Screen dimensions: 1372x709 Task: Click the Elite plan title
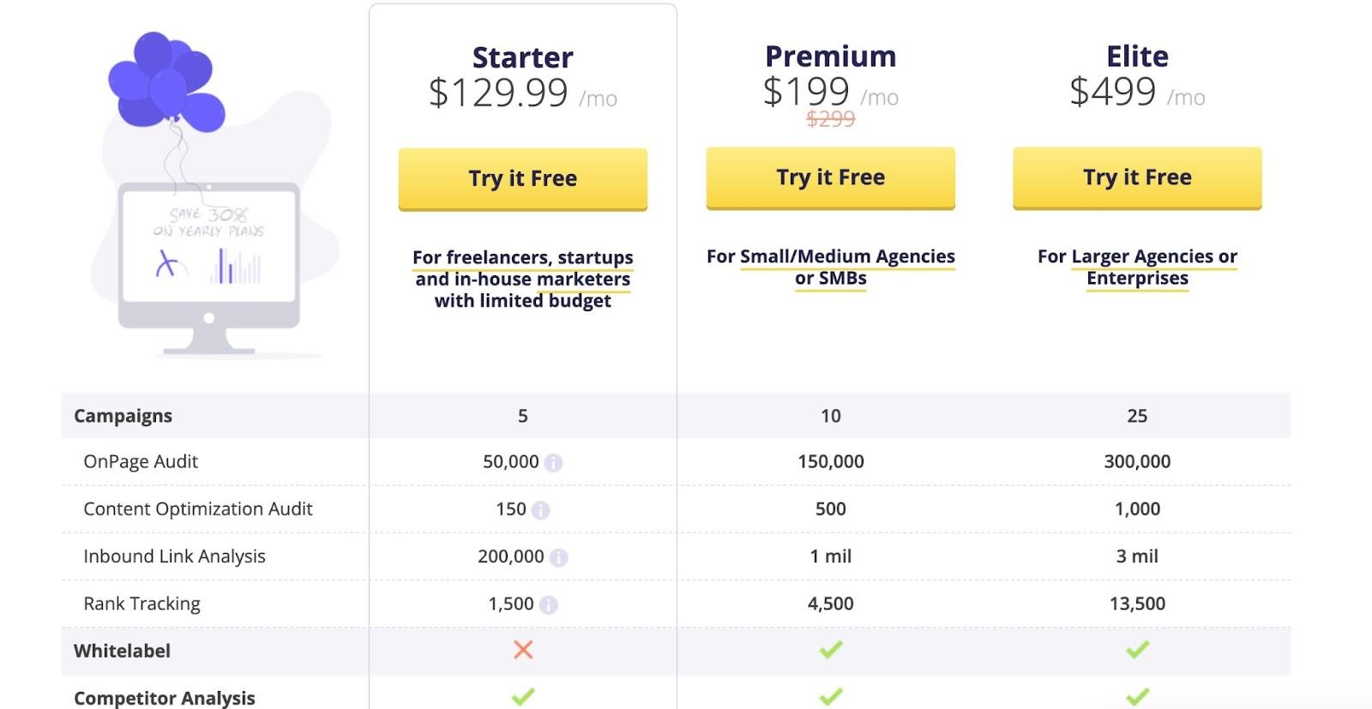[1137, 56]
